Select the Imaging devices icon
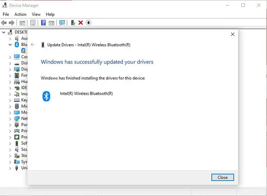This screenshot has height=196, width=267. click(x=17, y=94)
